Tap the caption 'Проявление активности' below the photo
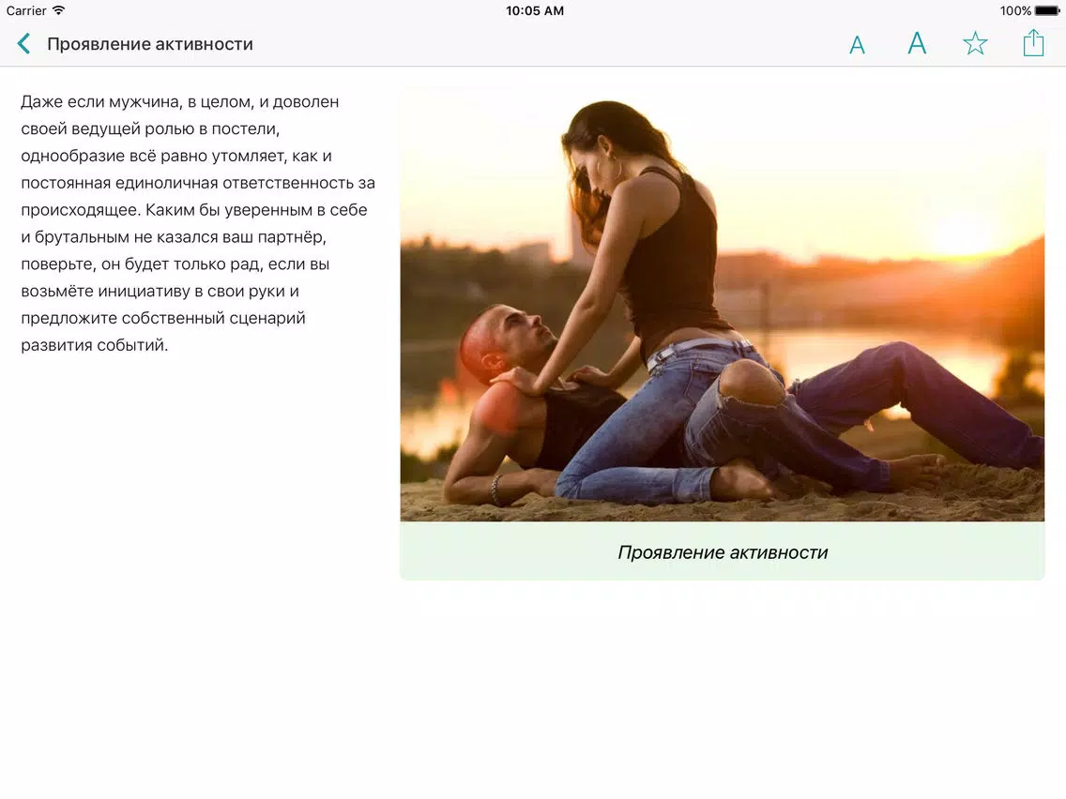 coord(723,552)
